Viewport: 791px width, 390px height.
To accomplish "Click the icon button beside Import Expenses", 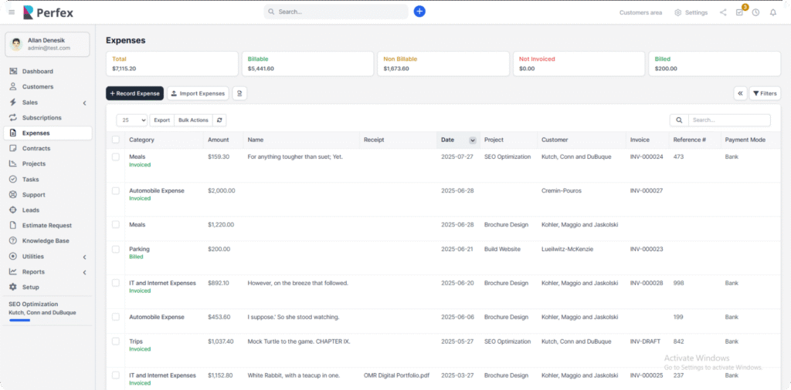I will (x=239, y=93).
